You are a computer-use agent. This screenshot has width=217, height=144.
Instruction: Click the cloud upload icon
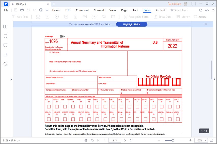click(207, 10)
